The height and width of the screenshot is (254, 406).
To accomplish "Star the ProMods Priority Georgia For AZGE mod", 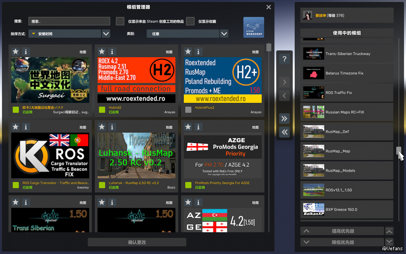I will (x=188, y=127).
